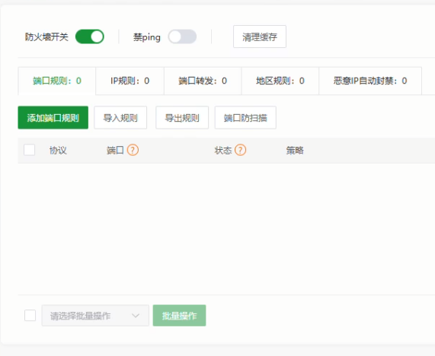The height and width of the screenshot is (356, 435).
Task: Switch to the 端口规则 tab
Action: tap(57, 81)
